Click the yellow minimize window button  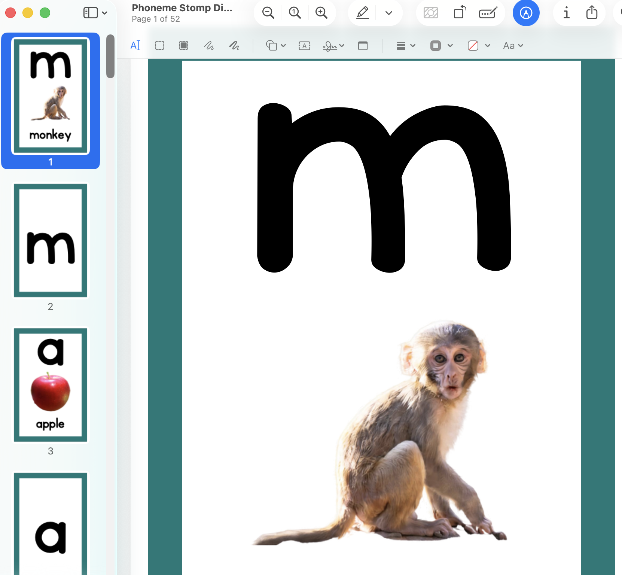pyautogui.click(x=28, y=13)
